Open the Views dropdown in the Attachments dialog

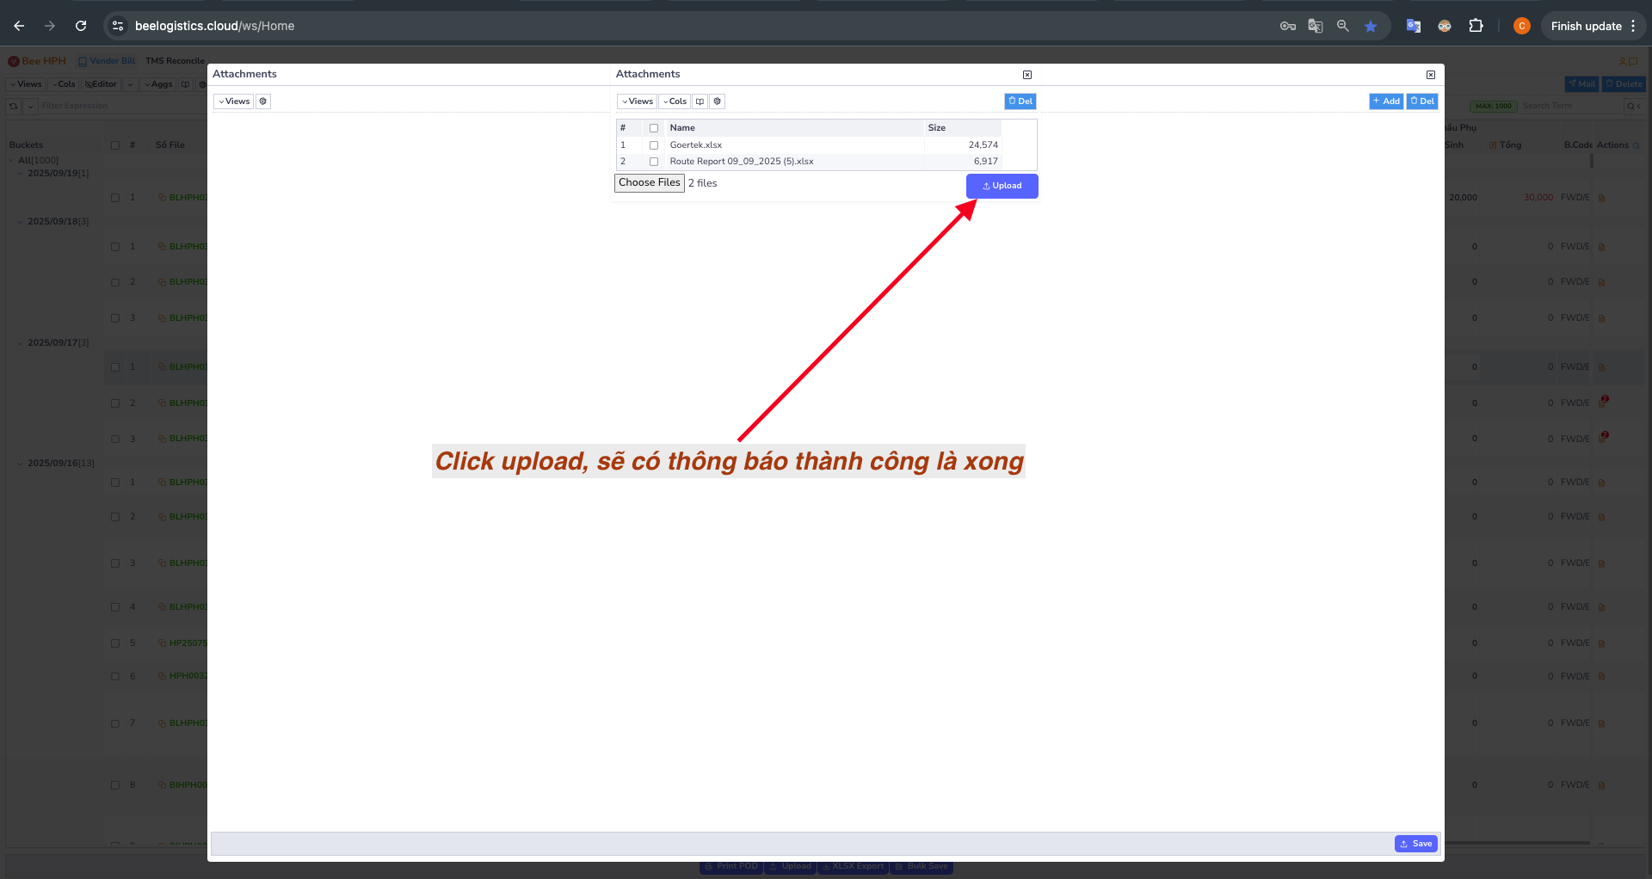coord(637,101)
